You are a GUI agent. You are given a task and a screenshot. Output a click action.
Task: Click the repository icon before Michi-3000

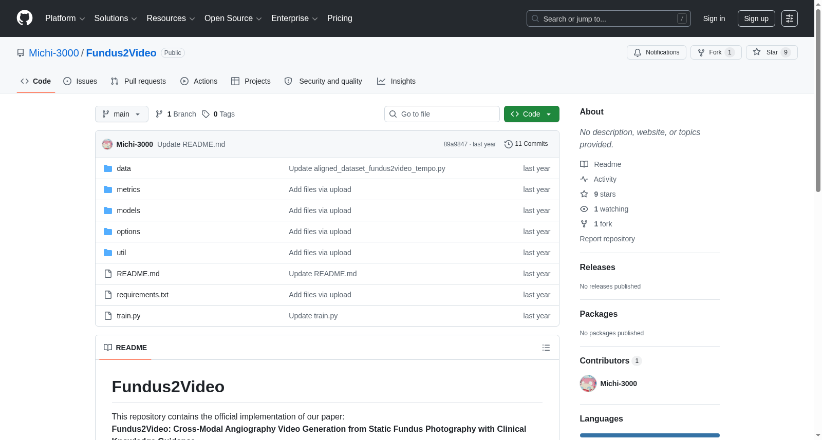[x=21, y=53]
